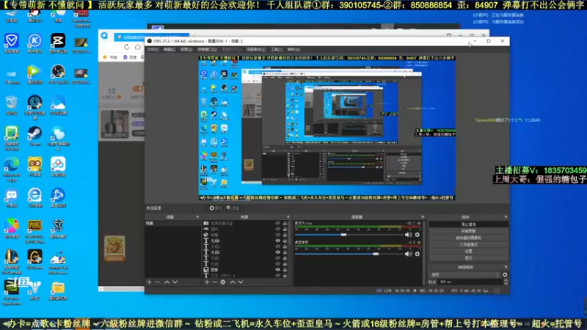This screenshot has width=587, height=330.
Task: Open 文件(F) menu in OBS
Action: tap(153, 49)
